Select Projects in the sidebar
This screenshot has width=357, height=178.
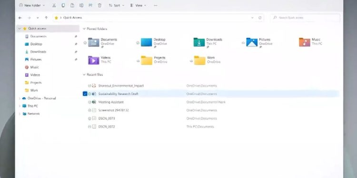[x=36, y=83]
